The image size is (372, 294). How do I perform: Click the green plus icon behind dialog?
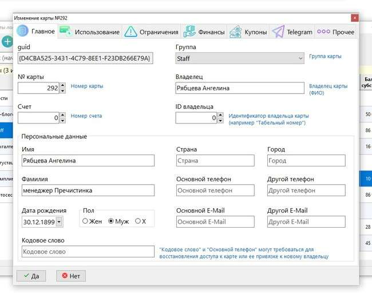tap(7, 41)
